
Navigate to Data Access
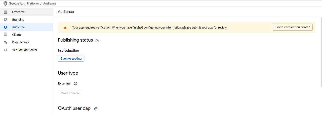[x=26, y=42]
